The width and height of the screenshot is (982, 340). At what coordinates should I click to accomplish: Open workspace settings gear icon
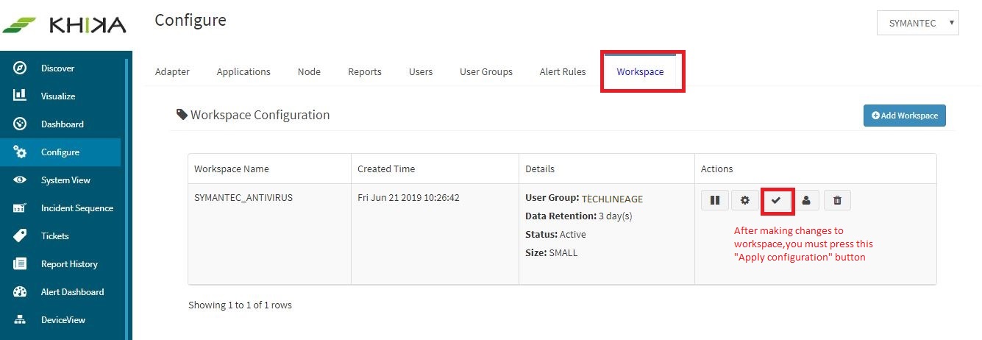(745, 199)
